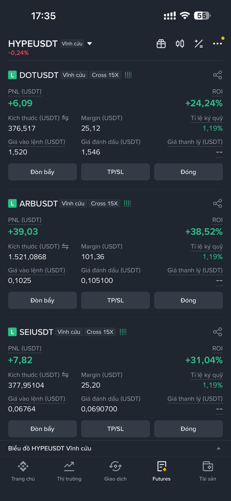Viewport: 231px width, 501px height.
Task: Toggle ARBUSDT size unit swap arrows
Action: pyautogui.click(x=65, y=246)
